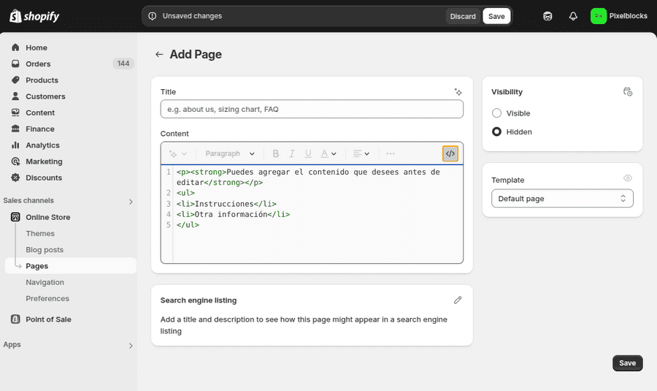Click Save in the top bar
Screen dimensions: 657x391
(496, 16)
